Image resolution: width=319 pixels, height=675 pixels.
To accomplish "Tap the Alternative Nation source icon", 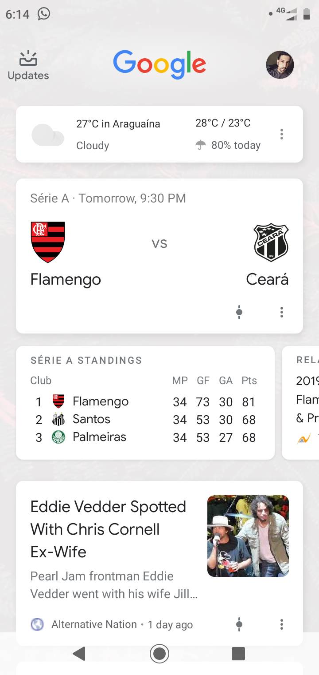I will coord(37,624).
